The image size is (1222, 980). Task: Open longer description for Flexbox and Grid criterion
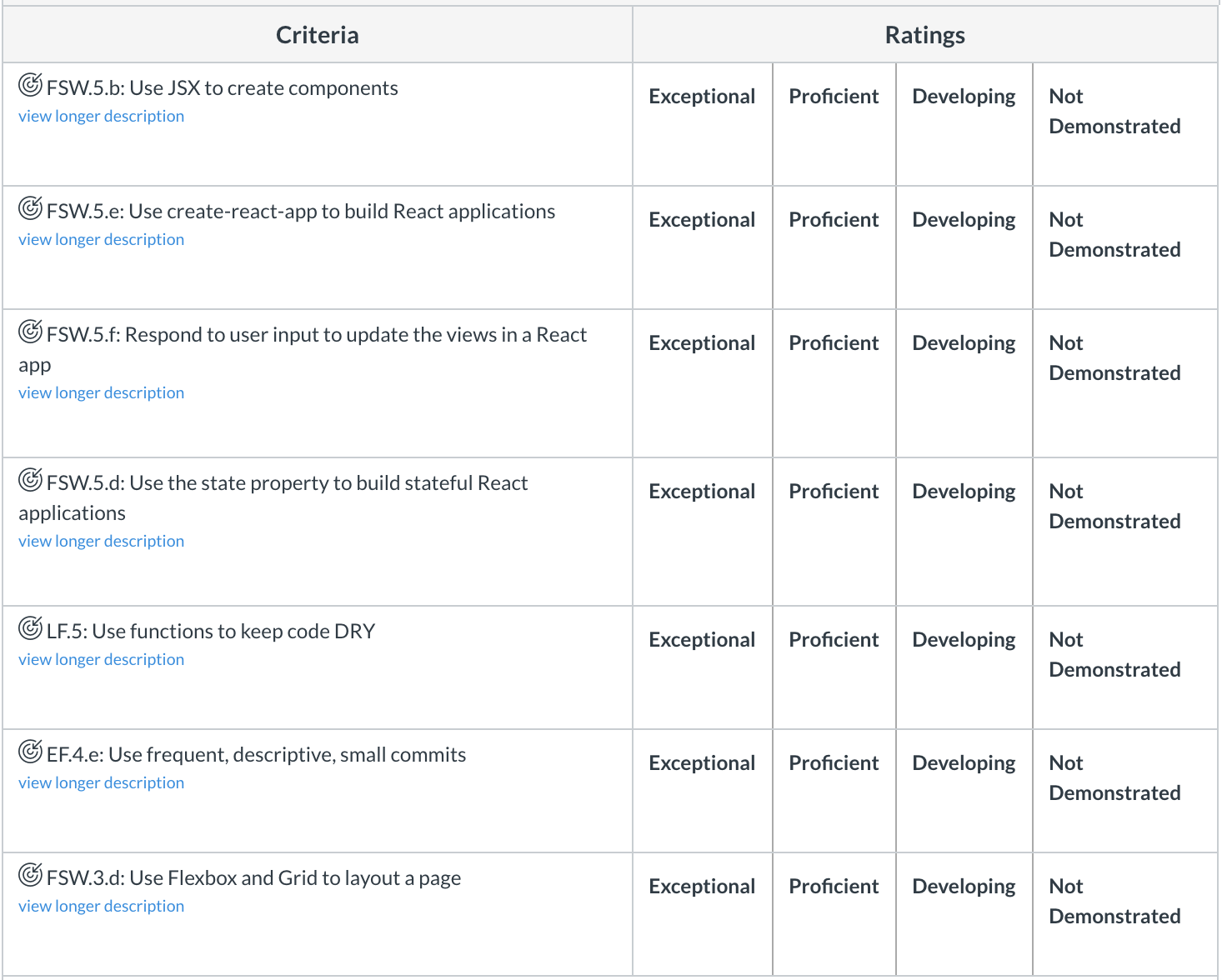101,907
